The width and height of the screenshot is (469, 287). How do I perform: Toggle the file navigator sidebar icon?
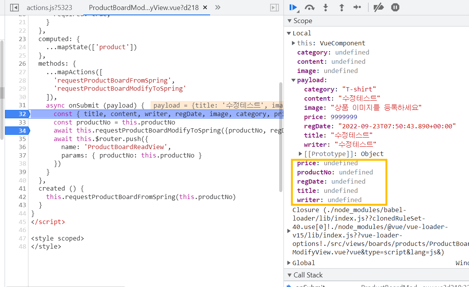[x=14, y=7]
